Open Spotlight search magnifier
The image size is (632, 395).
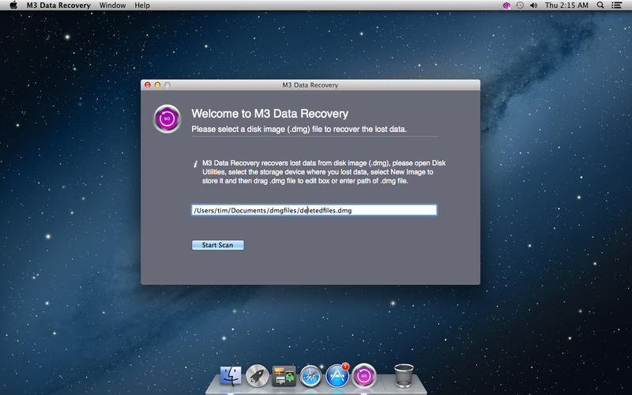point(600,6)
